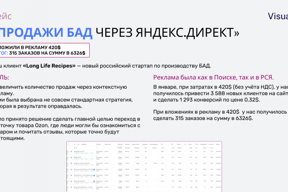288x192 pixels.
Task: Click the purple heading "Реклама была как в Поиске, так и в РСЯ."
Action: tap(214, 77)
